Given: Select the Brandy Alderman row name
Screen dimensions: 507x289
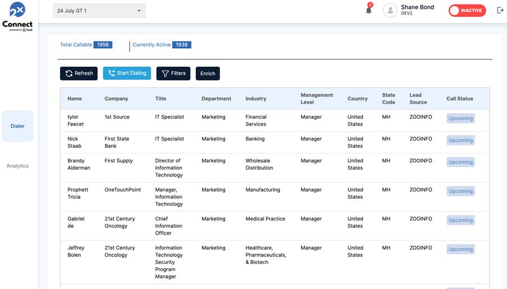Looking at the screenshot, I should [x=79, y=164].
